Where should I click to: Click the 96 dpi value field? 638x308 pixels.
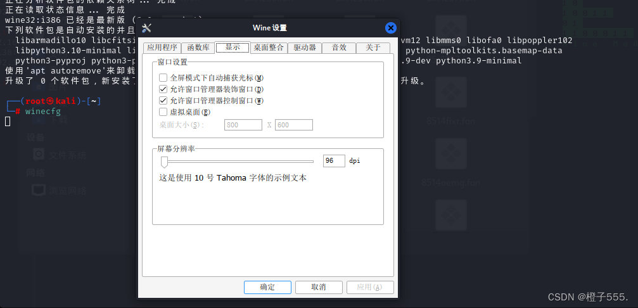(334, 161)
